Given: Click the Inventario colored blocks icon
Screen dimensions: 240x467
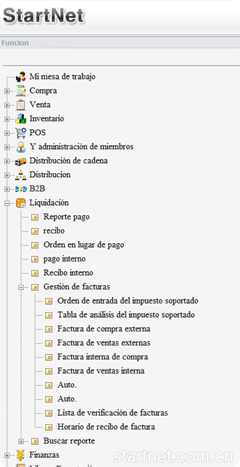Looking at the screenshot, I should pos(21,119).
